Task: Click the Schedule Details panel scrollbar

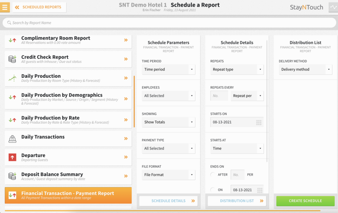Action: [267, 101]
